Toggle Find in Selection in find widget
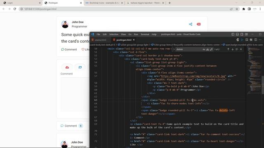The image size is (264, 148). pos(237,49)
